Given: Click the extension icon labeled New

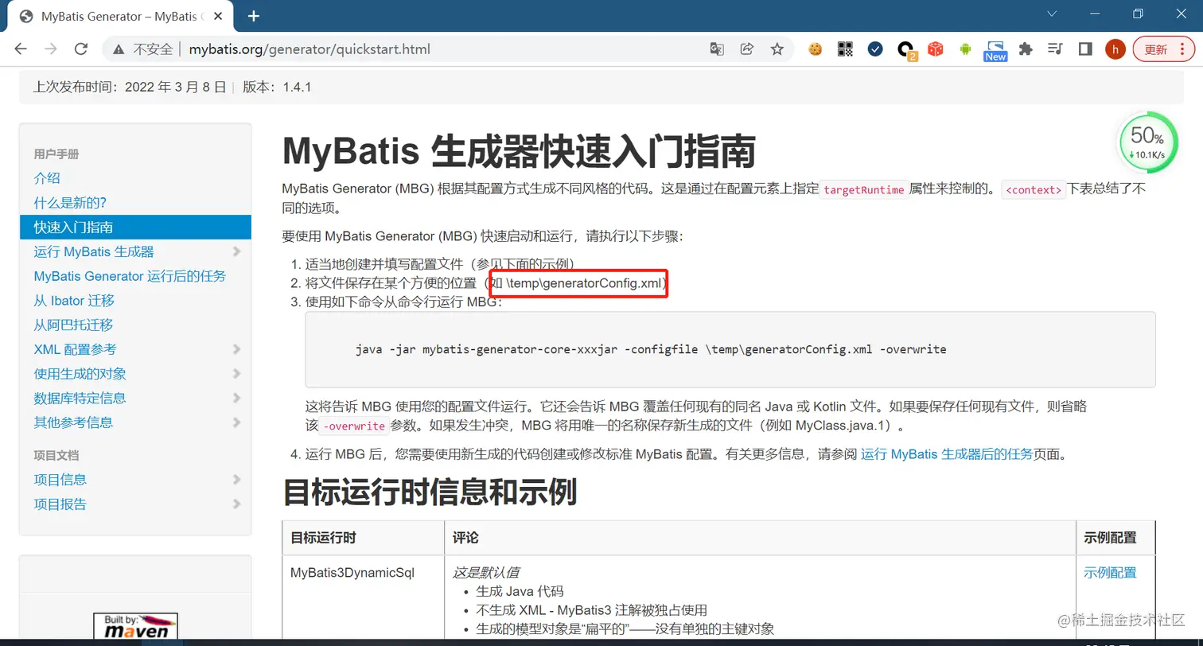Looking at the screenshot, I should point(995,51).
